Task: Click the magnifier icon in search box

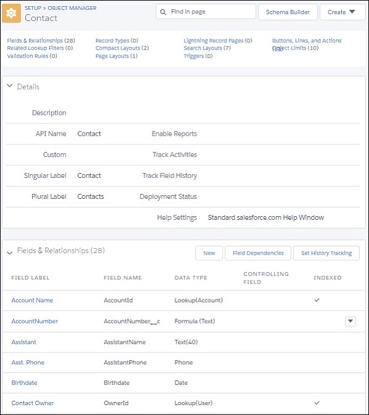Action: [x=163, y=12]
